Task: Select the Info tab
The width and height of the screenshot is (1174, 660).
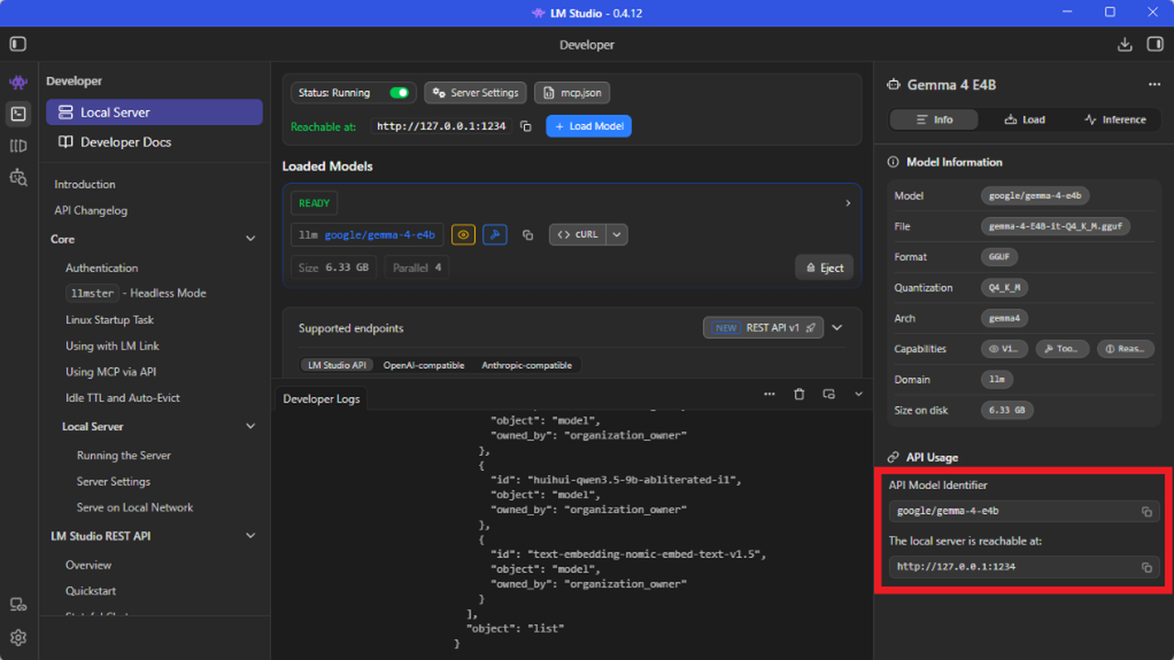Action: (x=934, y=119)
